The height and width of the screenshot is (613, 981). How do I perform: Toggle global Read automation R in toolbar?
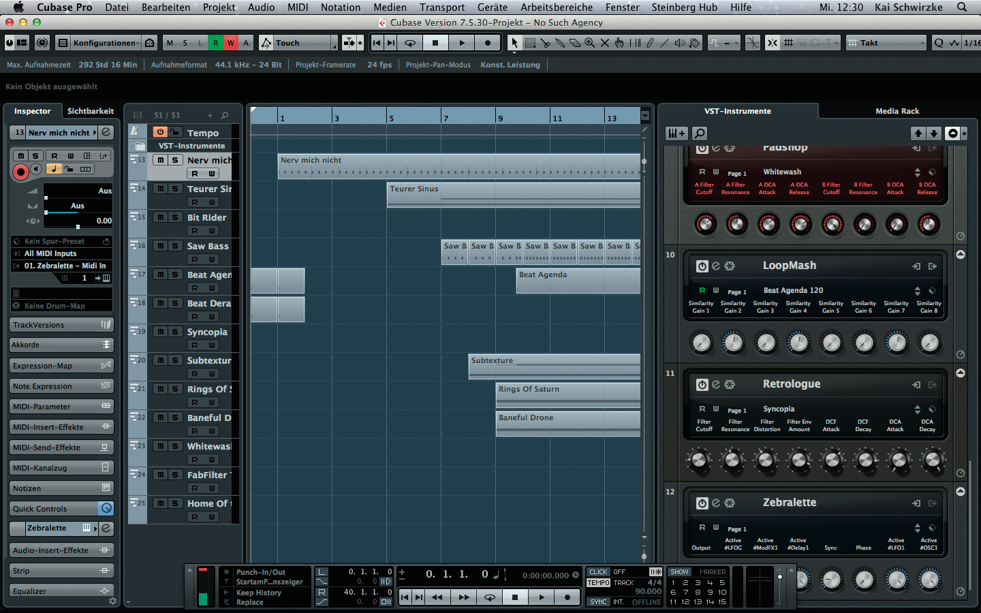click(215, 43)
